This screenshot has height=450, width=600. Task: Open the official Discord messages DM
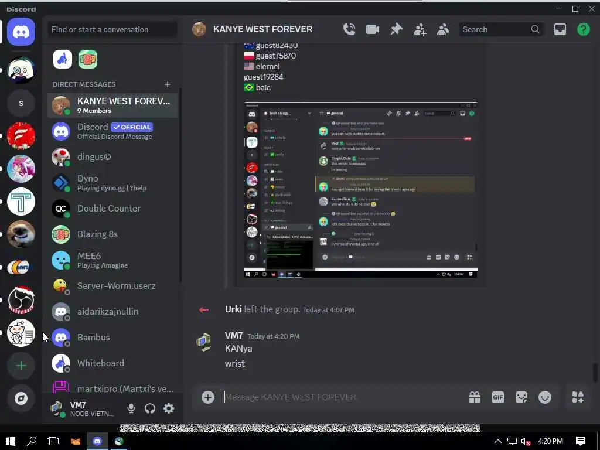point(113,131)
